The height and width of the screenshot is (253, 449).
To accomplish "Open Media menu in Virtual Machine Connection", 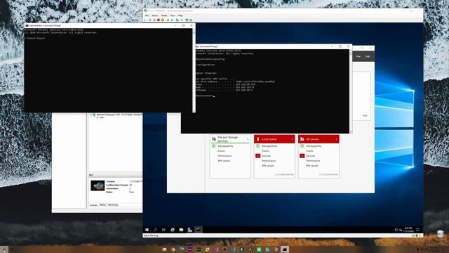I will click(x=164, y=15).
